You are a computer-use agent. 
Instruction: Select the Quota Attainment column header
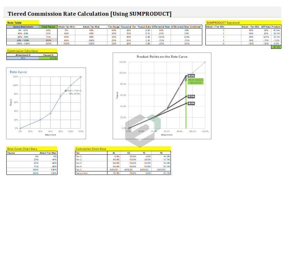(23, 26)
